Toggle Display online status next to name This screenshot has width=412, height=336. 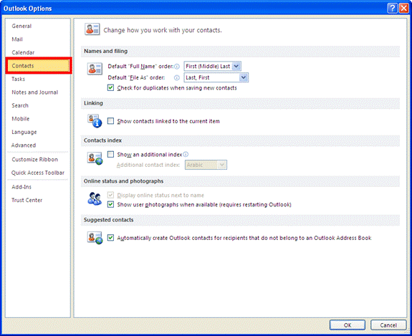click(110, 195)
